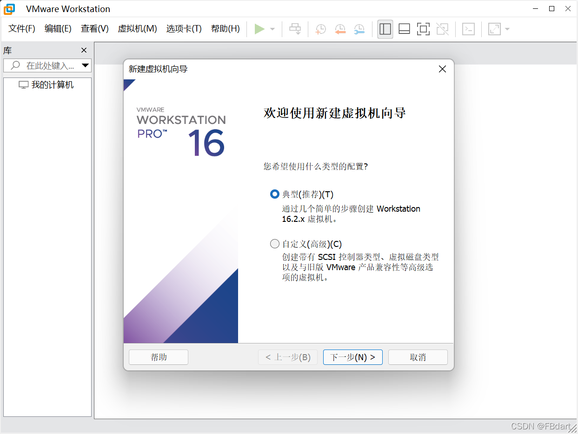
Task: Close the 新建虚拟机向导 dialog
Action: coord(442,69)
